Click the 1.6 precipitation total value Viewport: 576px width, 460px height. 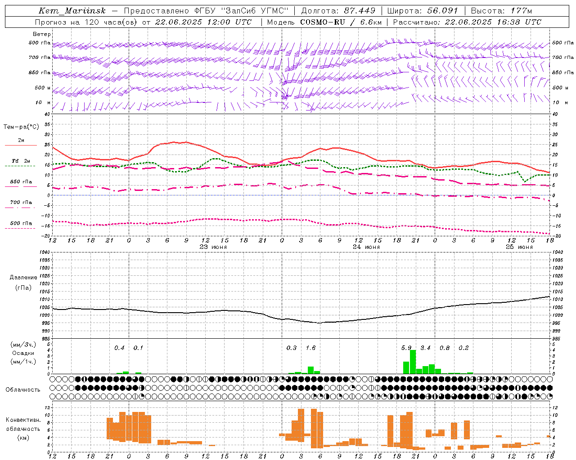tap(311, 348)
